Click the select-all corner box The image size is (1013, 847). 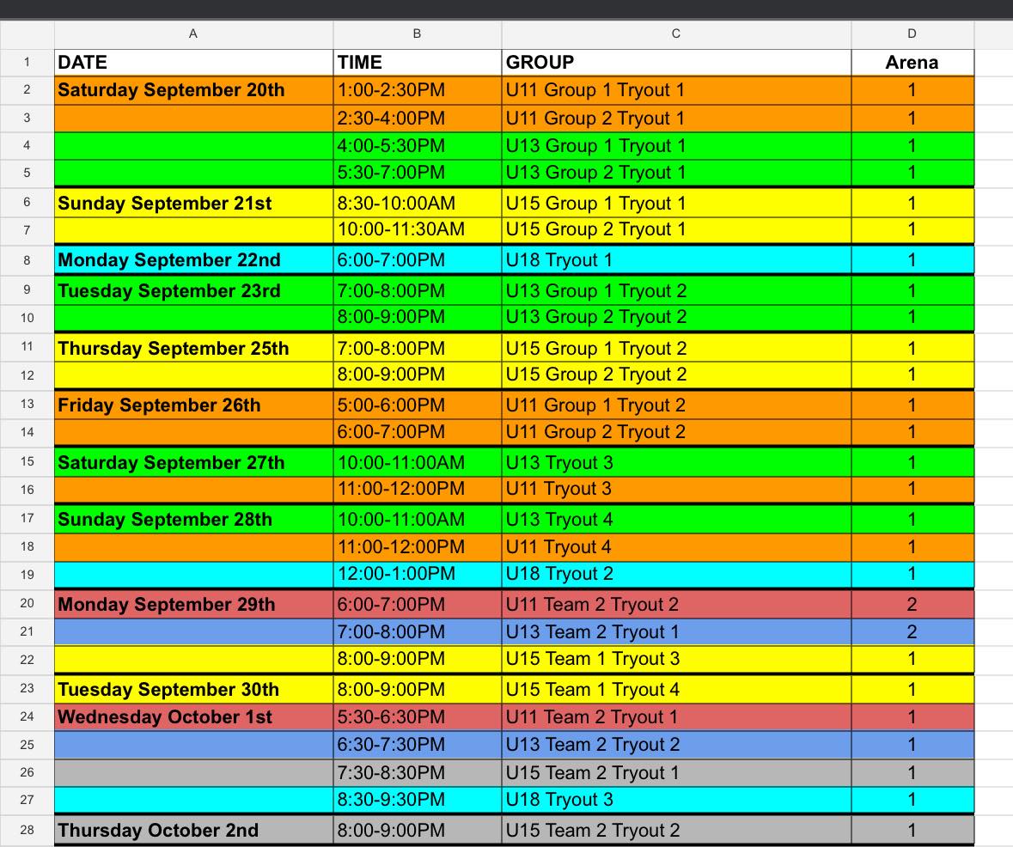point(27,34)
